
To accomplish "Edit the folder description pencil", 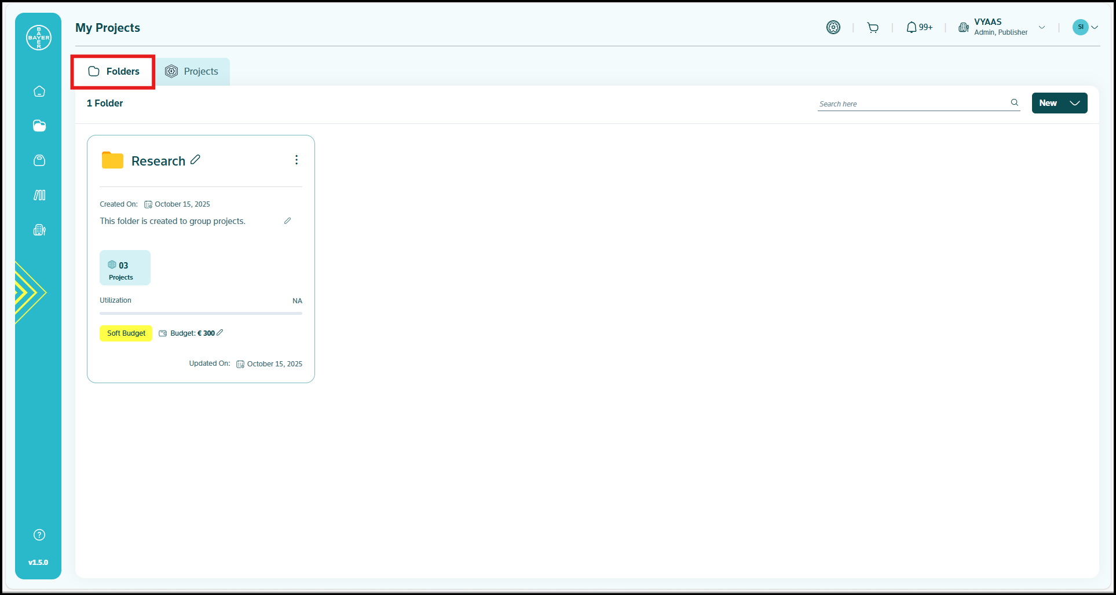I will pos(287,221).
